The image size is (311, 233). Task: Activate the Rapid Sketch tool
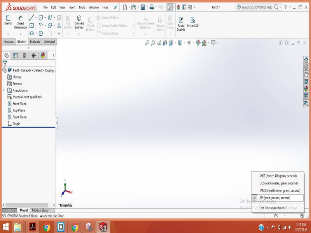pos(181,24)
